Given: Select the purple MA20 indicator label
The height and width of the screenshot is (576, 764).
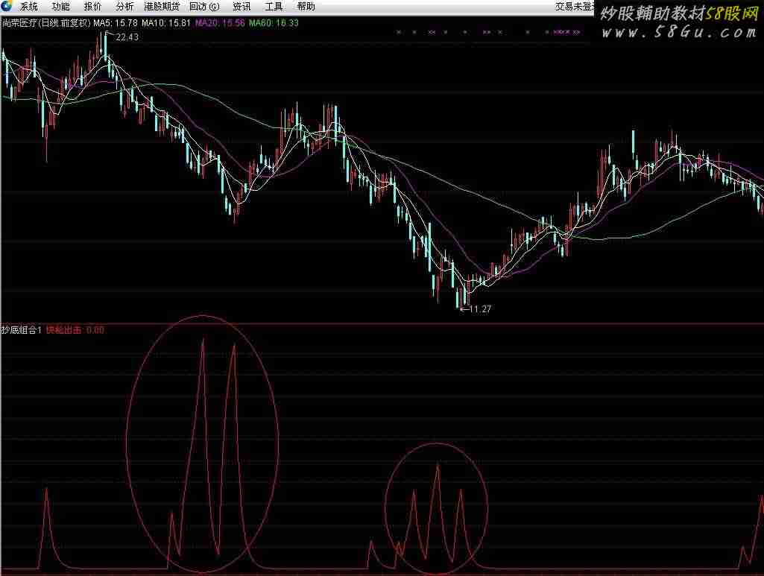Looking at the screenshot, I should (220, 23).
